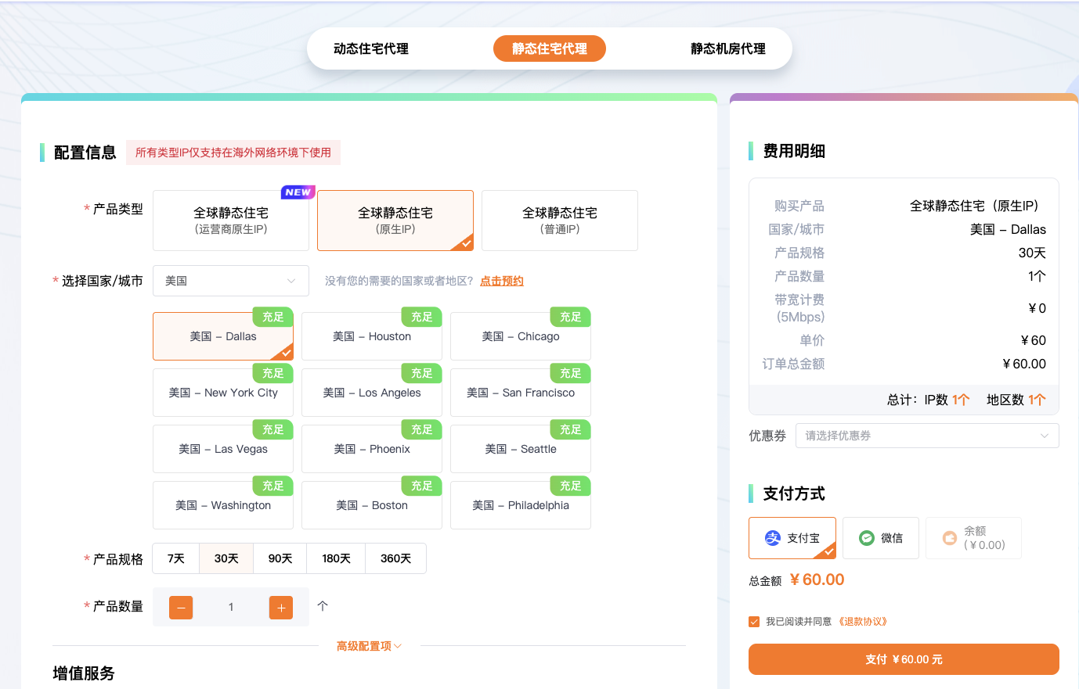The height and width of the screenshot is (689, 1079).
Task: Select city 美国 – Chicago
Action: tap(521, 336)
